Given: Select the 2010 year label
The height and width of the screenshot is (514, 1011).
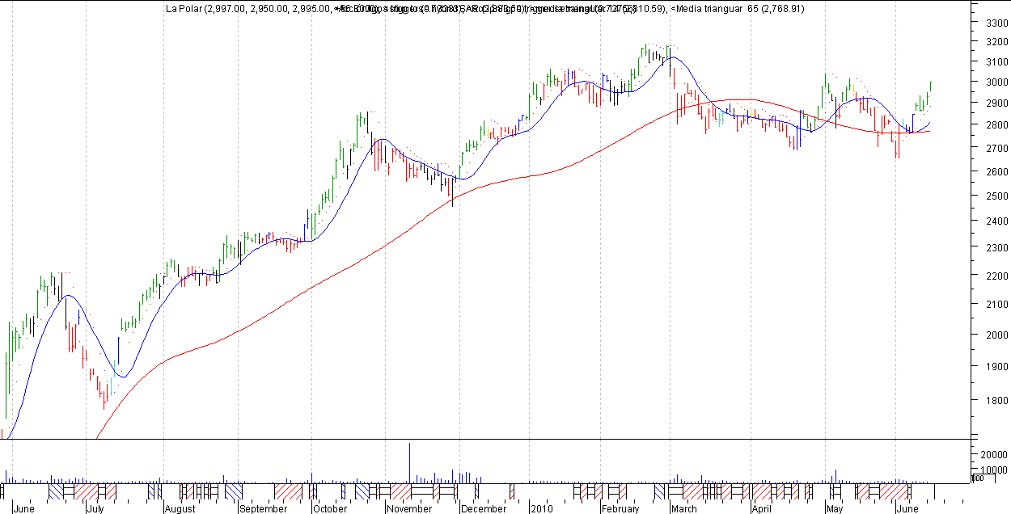Looking at the screenshot, I should (542, 509).
